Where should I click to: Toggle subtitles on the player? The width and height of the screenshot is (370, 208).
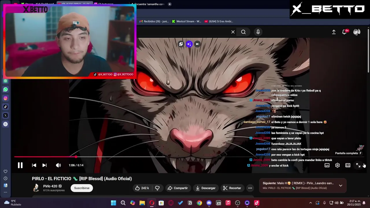327,165
